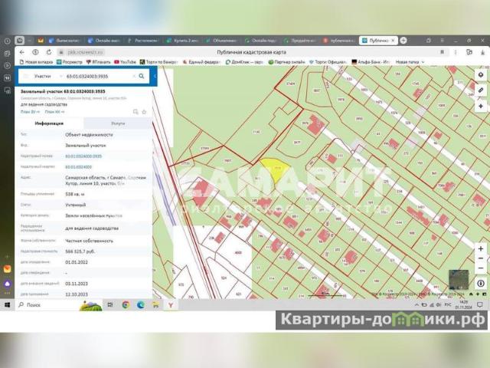The height and width of the screenshot is (368, 490).
Task: Open the satellite basemap thumbnail
Action: click(459, 279)
